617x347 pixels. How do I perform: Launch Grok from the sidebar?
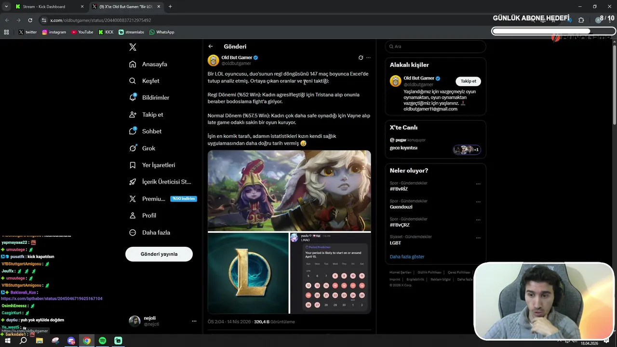coord(142,148)
